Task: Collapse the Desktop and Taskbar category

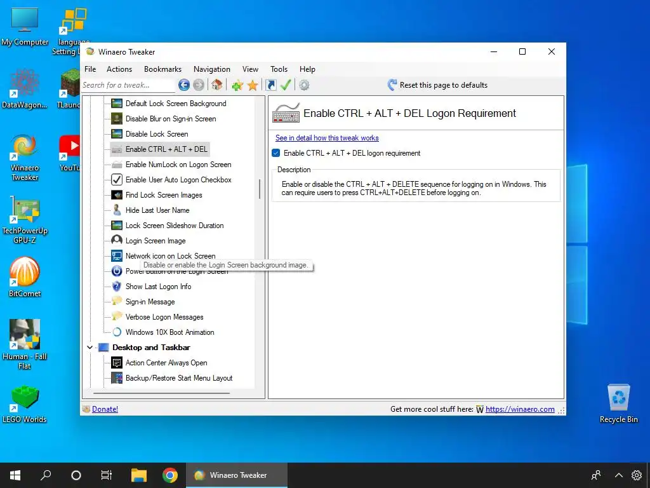Action: point(90,348)
